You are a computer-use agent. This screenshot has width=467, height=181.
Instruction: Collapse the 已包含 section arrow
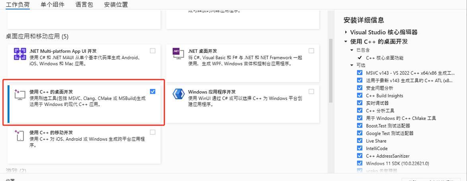click(352, 50)
